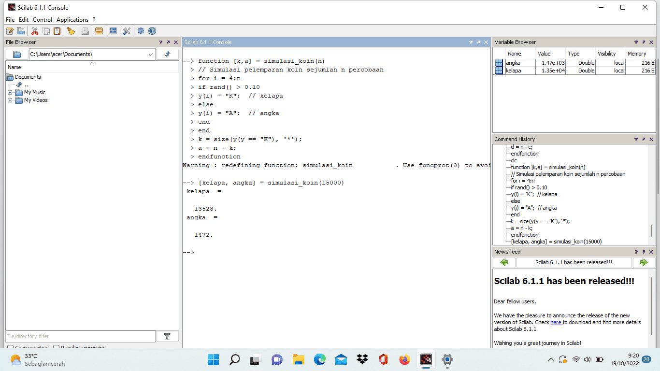The width and height of the screenshot is (660, 371).
Task: Click the Paste clipboard icon
Action: click(57, 31)
